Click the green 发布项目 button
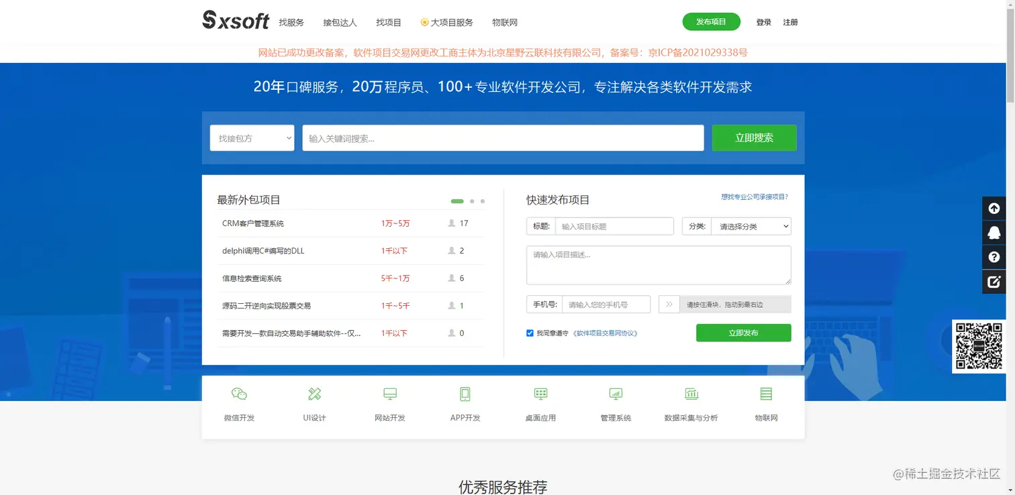This screenshot has width=1015, height=495. coord(712,21)
